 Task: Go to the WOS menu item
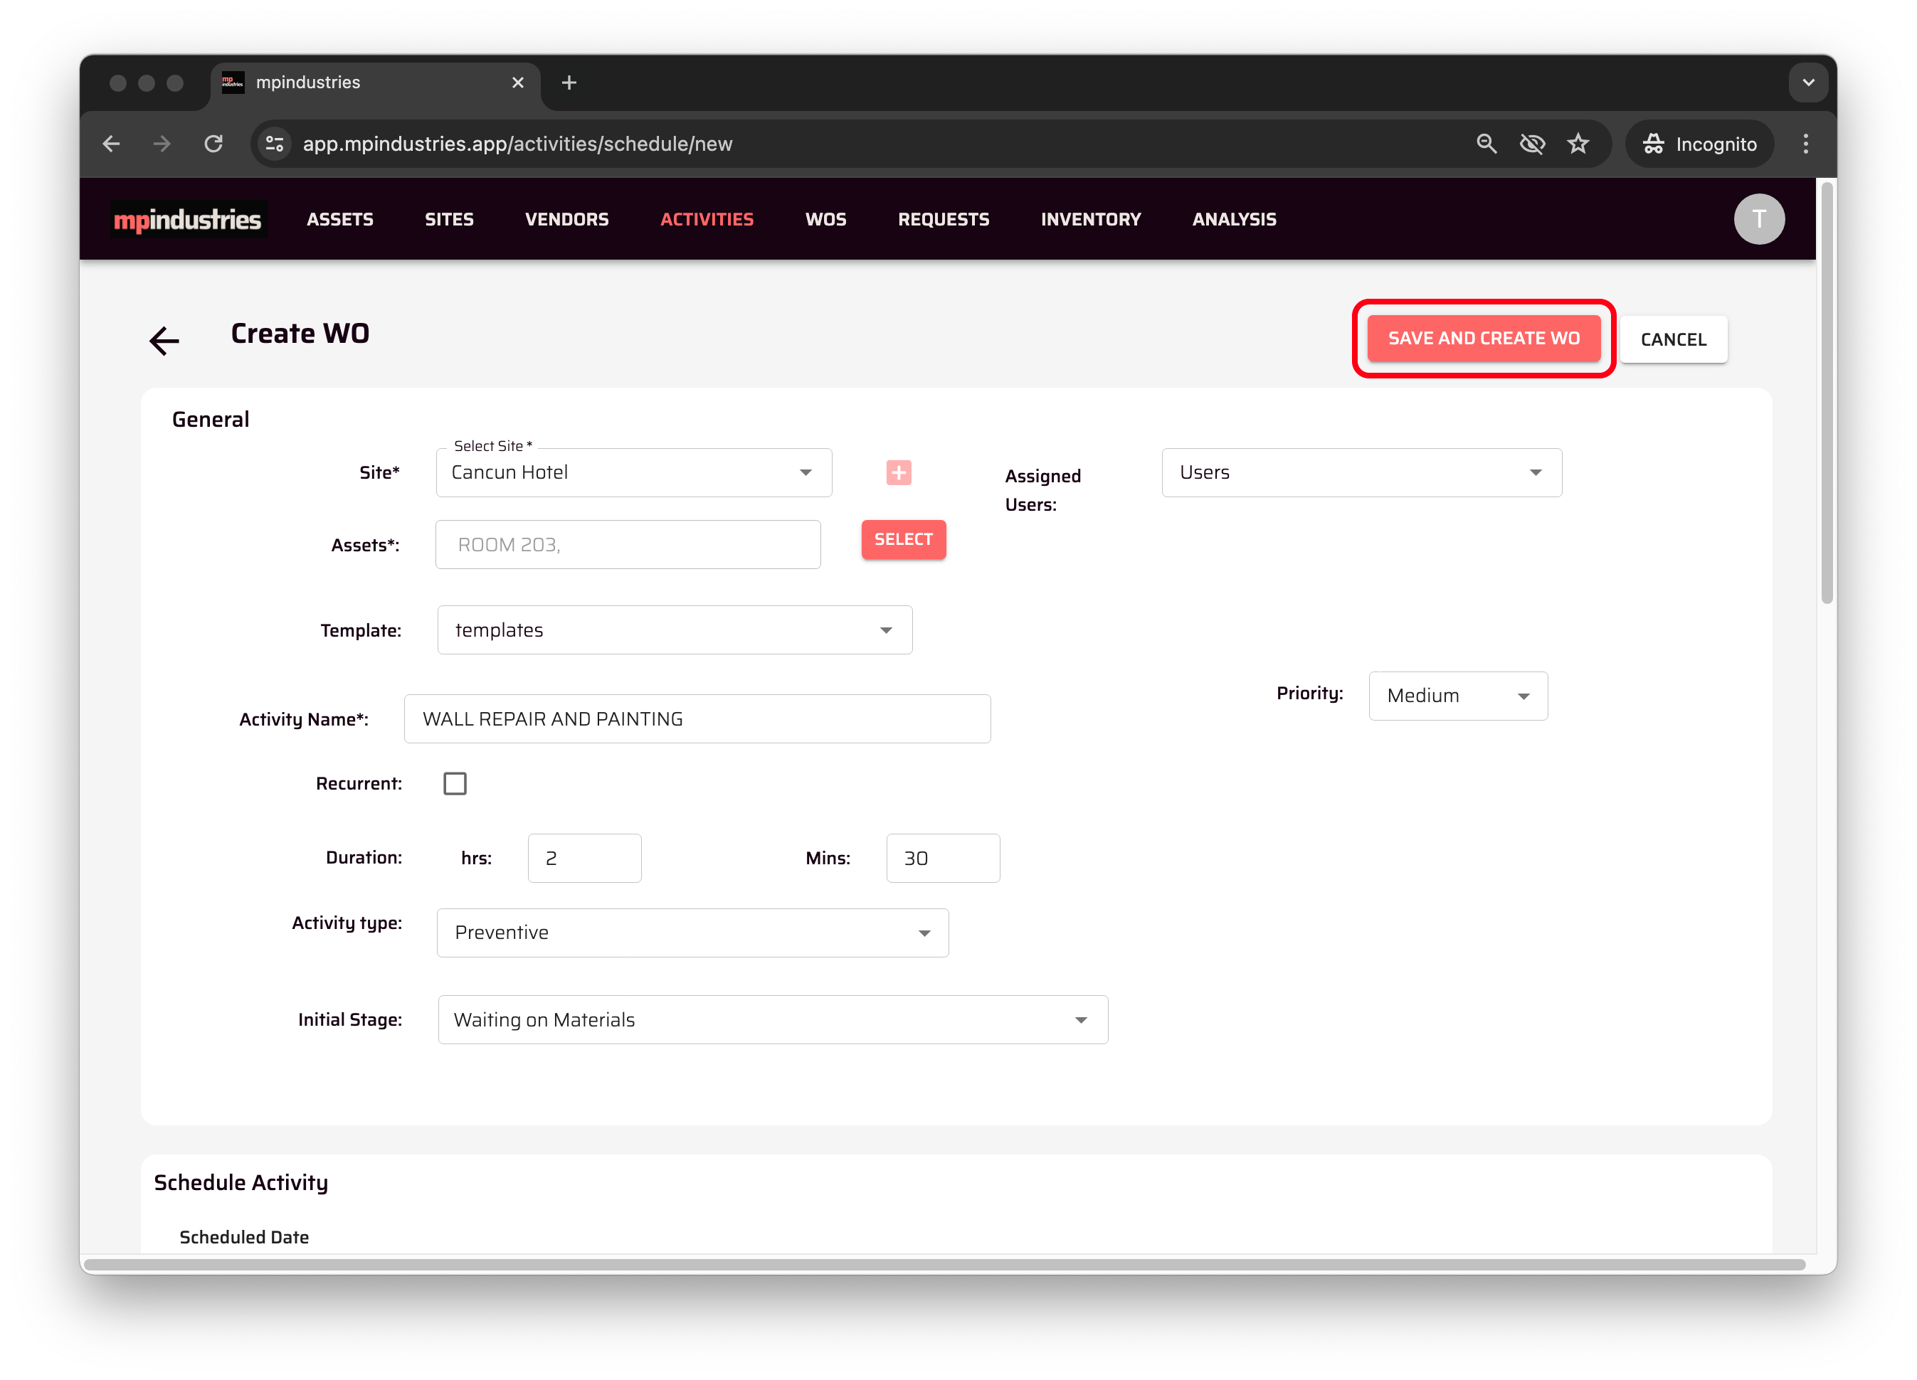click(x=825, y=220)
